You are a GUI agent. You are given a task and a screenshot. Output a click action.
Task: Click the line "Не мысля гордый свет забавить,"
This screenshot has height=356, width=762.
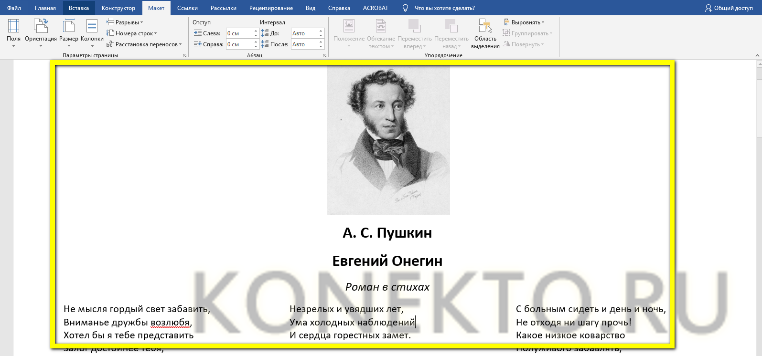137,309
